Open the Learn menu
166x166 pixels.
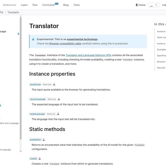[24, 5]
